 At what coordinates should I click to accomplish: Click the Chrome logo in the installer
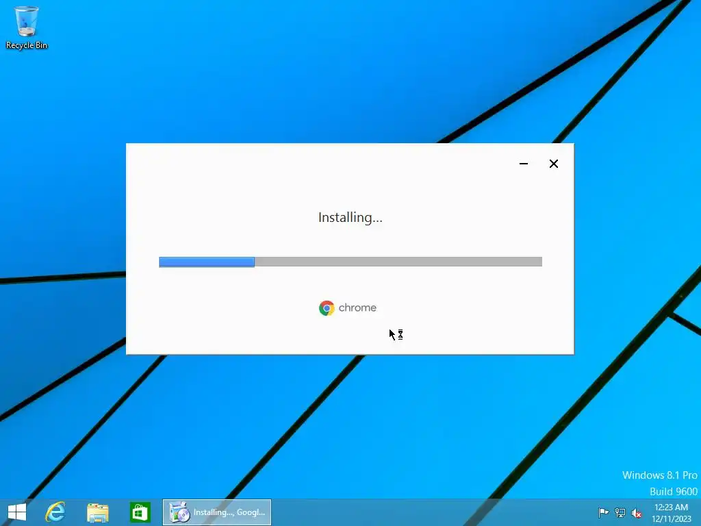[x=327, y=308]
